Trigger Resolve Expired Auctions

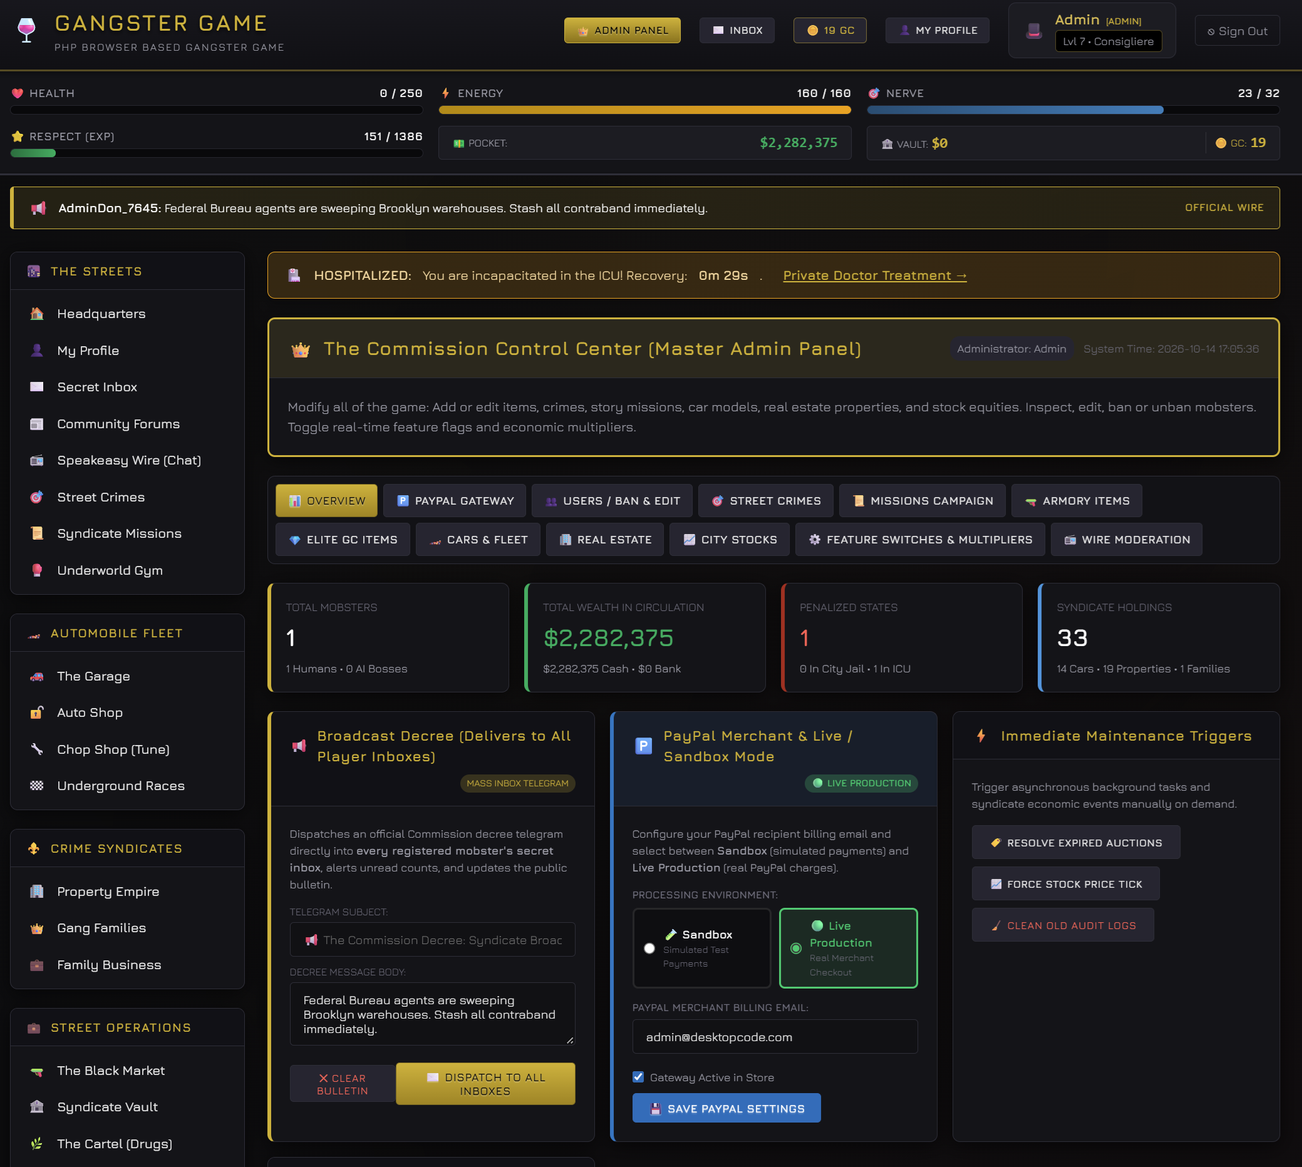click(x=1075, y=843)
